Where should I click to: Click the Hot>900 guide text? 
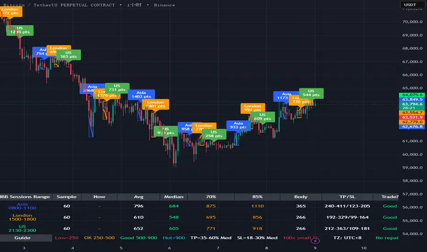point(174,237)
